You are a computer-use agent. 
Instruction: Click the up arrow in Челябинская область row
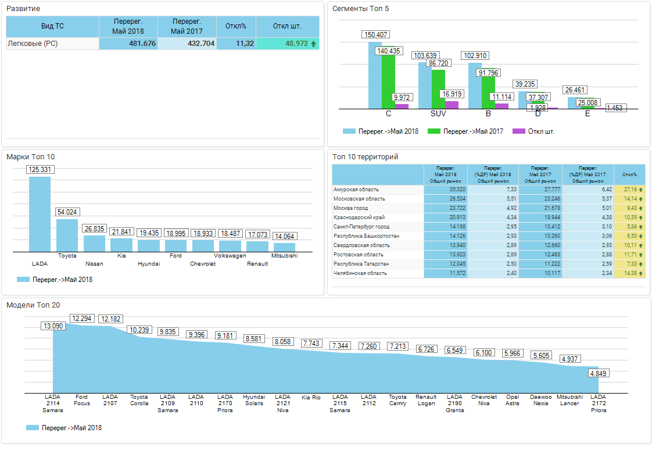641,273
